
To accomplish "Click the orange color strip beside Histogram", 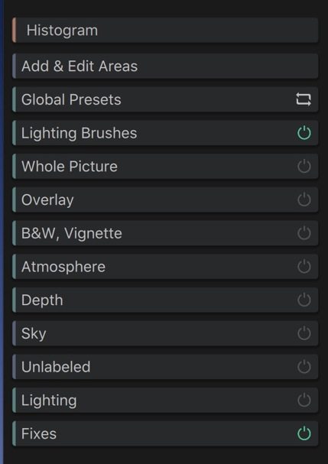I will pyautogui.click(x=14, y=30).
